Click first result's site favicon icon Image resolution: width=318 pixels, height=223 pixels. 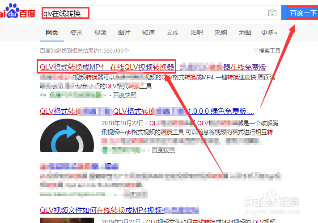click(x=43, y=95)
